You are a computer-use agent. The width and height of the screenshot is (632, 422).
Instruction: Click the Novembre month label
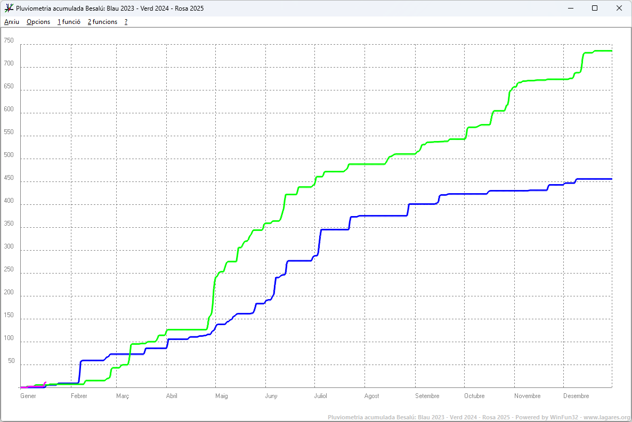[x=527, y=396]
